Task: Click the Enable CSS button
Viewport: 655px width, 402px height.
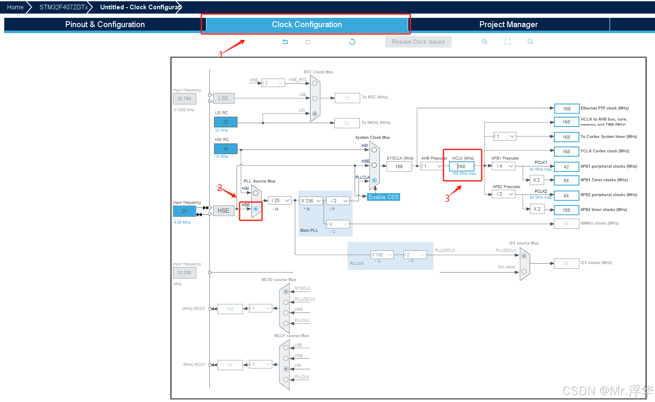Action: pos(384,197)
